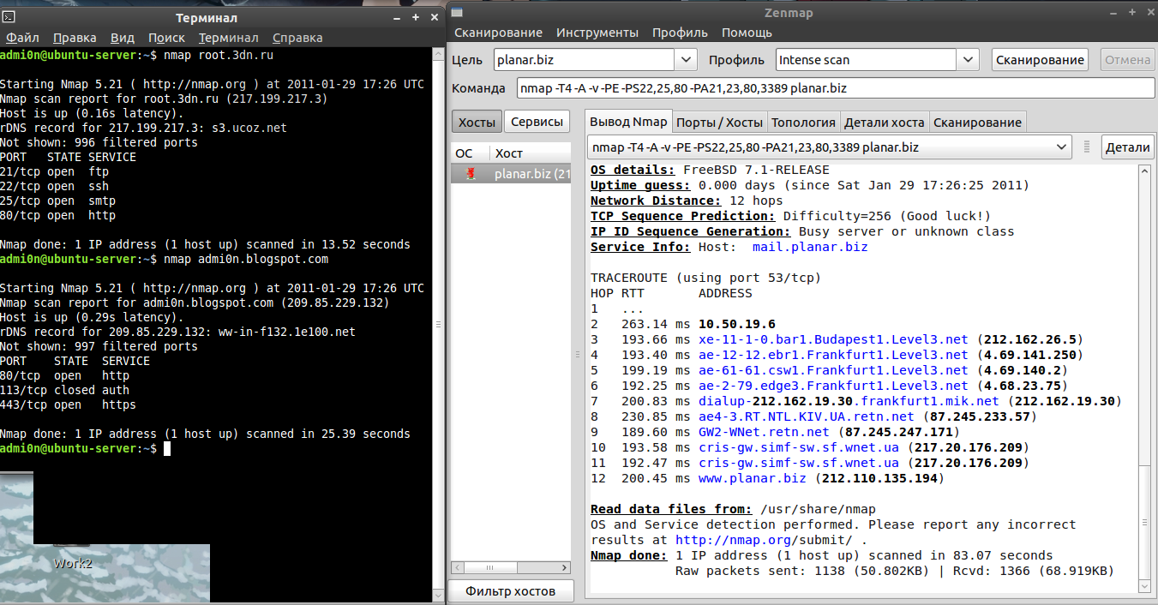
Task: Click the mail.planar.biz link in Service Info
Action: coord(810,247)
